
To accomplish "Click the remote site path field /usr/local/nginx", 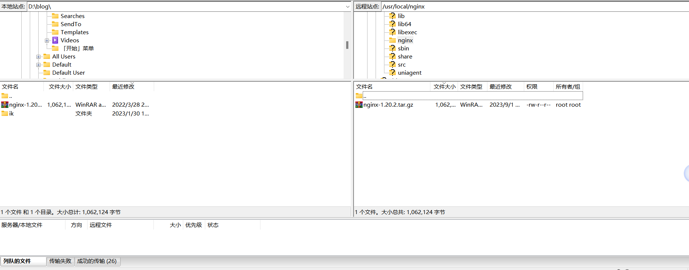I will point(535,7).
